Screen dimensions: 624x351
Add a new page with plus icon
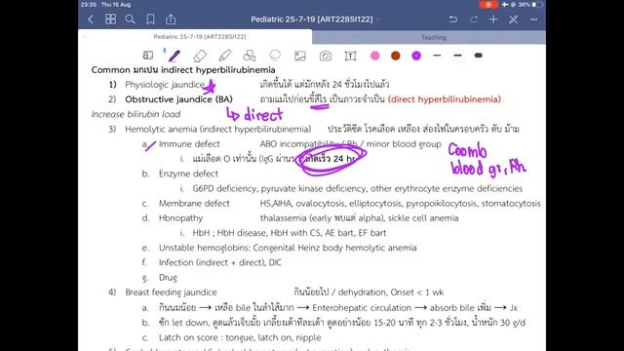click(x=493, y=19)
